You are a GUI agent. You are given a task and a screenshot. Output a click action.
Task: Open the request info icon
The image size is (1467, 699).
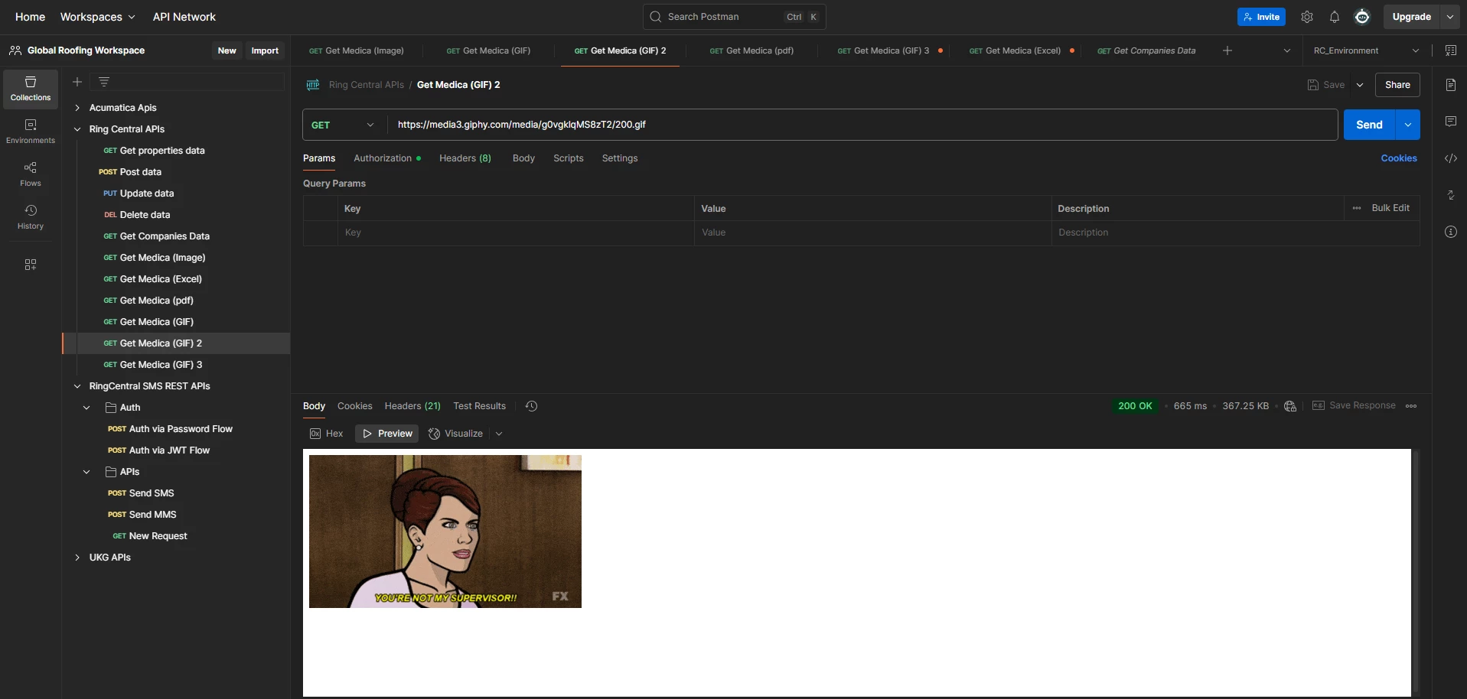1451,232
